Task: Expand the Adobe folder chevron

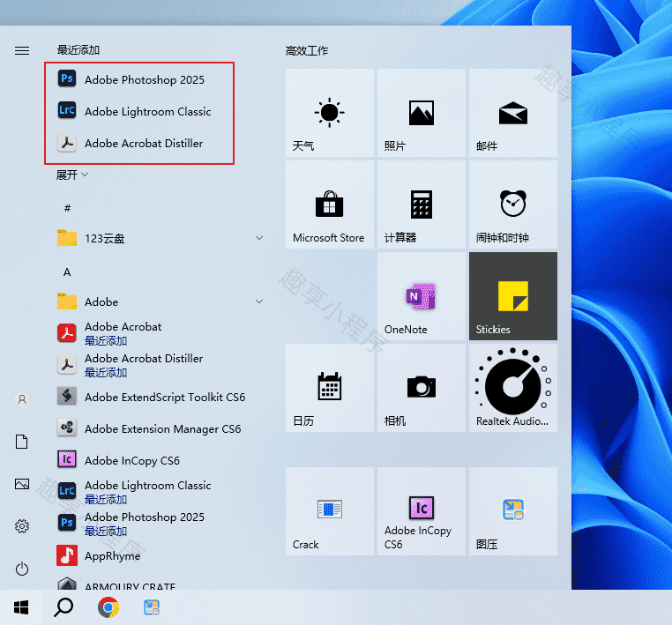Action: pyautogui.click(x=259, y=301)
